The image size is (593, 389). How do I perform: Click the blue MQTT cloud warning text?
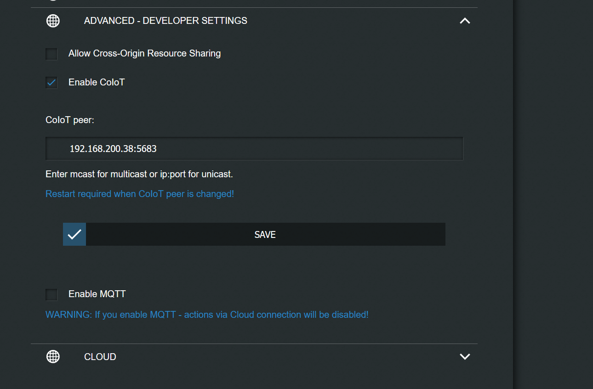click(207, 315)
